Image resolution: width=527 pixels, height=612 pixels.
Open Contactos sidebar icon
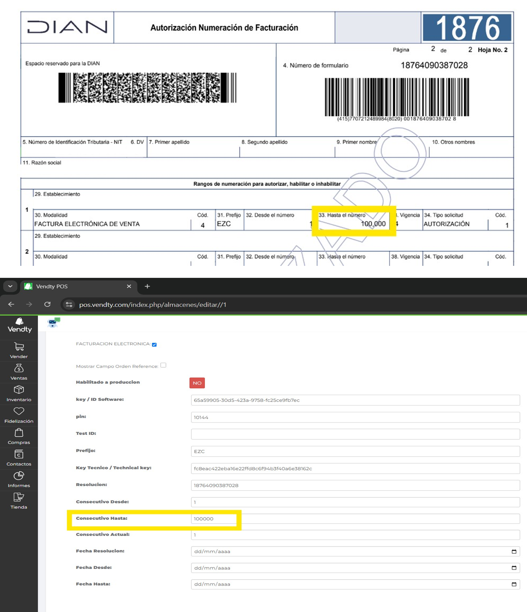pyautogui.click(x=19, y=454)
